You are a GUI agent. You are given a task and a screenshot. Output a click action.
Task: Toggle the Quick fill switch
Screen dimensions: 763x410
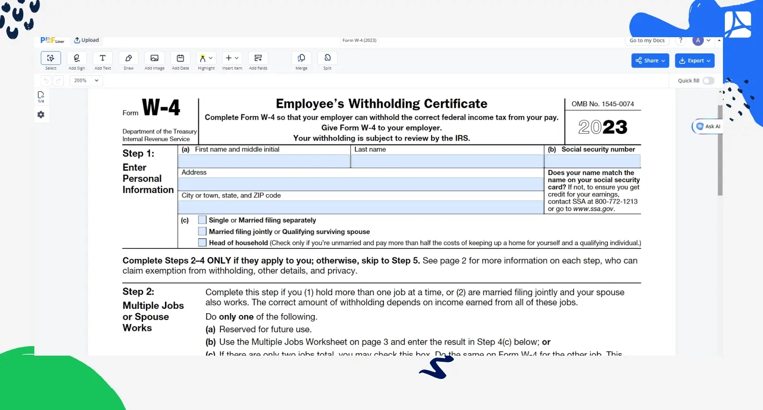coord(709,81)
